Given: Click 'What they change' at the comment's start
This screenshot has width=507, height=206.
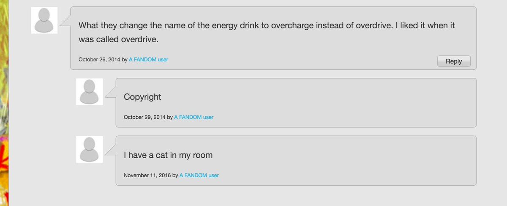Looking at the screenshot, I should [x=107, y=25].
